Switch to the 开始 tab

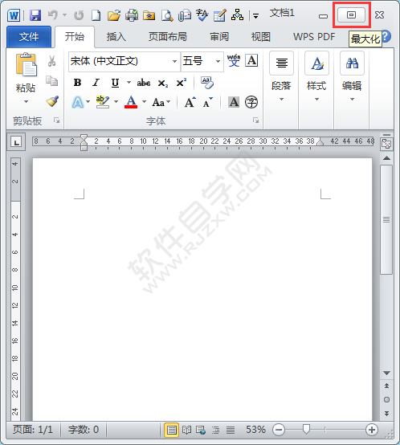(75, 37)
